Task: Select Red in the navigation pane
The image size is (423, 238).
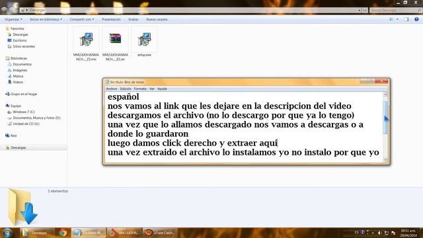Action: (x=13, y=136)
